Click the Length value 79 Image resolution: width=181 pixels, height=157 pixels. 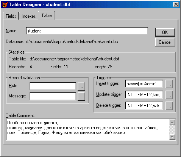[x=110, y=67]
